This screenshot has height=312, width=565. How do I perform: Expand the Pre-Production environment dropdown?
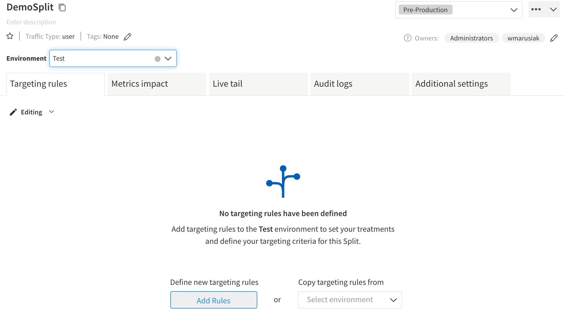pos(514,10)
